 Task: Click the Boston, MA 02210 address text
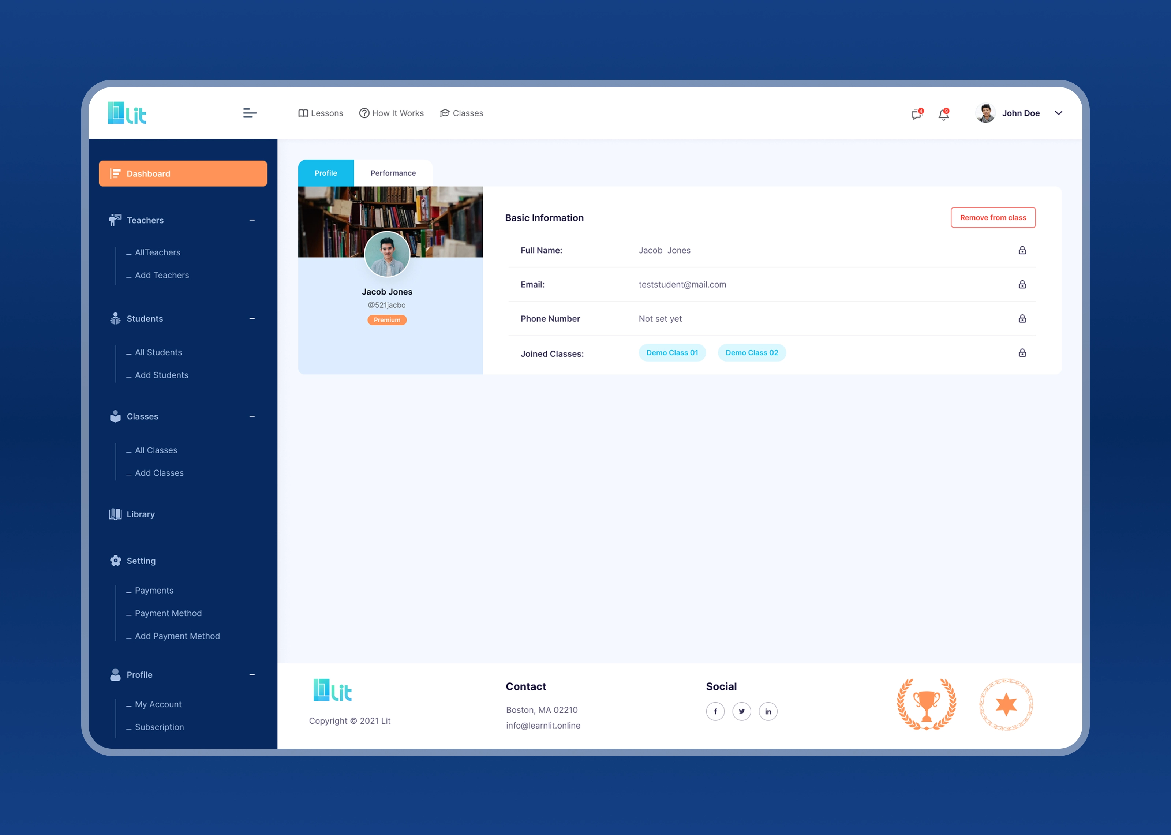[542, 710]
